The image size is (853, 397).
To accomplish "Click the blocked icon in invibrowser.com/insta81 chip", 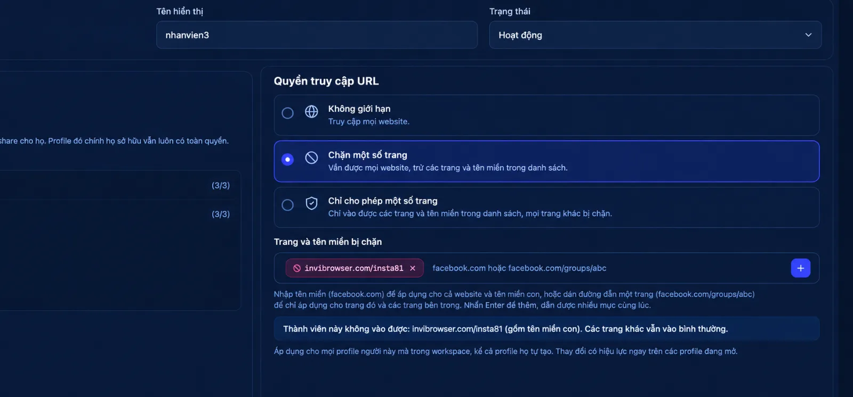I will (x=297, y=268).
